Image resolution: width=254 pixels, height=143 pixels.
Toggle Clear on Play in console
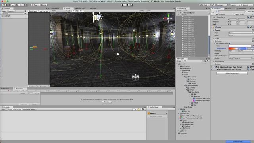pos(17,110)
